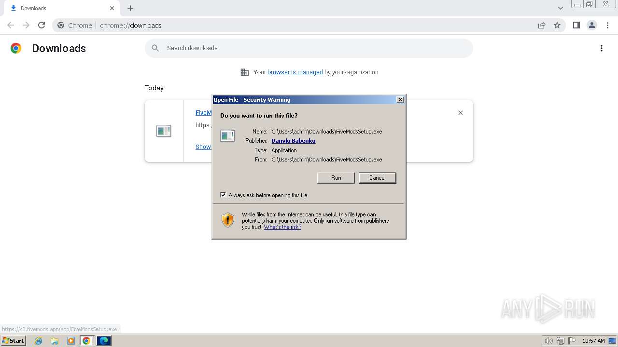Click the Chrome taskbar icon
The image size is (618, 347).
pyautogui.click(x=86, y=341)
